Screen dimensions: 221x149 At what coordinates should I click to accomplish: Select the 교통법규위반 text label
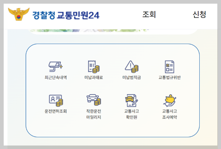click(x=169, y=77)
